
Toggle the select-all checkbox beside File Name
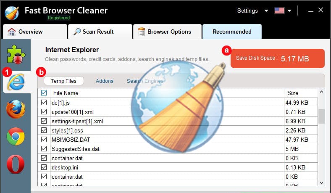[44, 93]
